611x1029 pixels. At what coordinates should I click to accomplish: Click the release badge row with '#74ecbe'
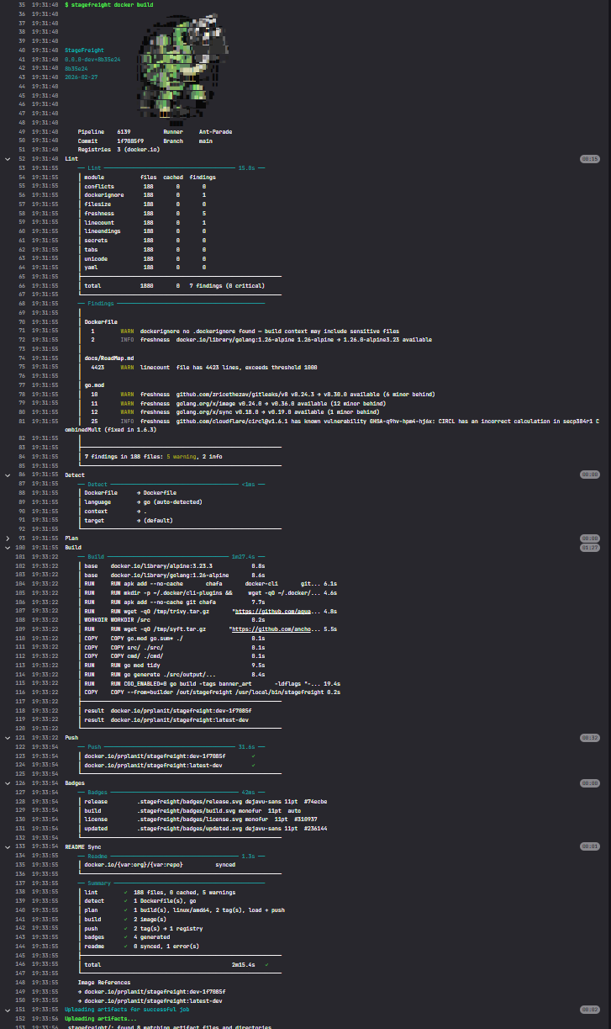(x=206, y=801)
